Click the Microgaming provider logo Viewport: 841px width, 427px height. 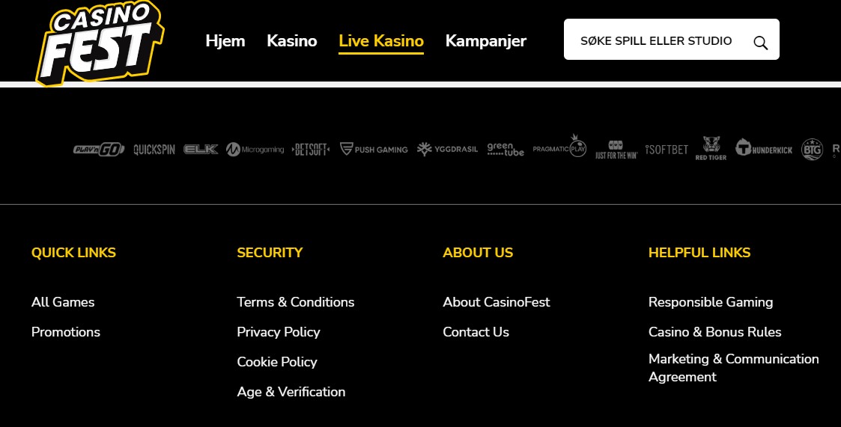pyautogui.click(x=255, y=150)
